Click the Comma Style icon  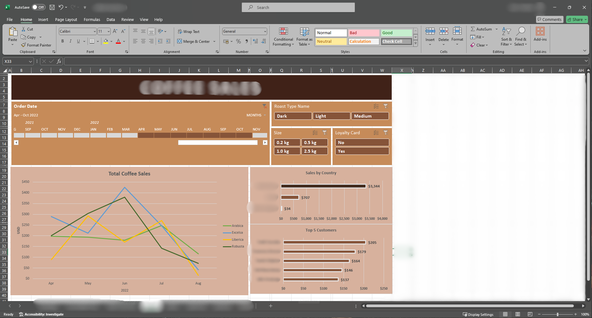247,41
